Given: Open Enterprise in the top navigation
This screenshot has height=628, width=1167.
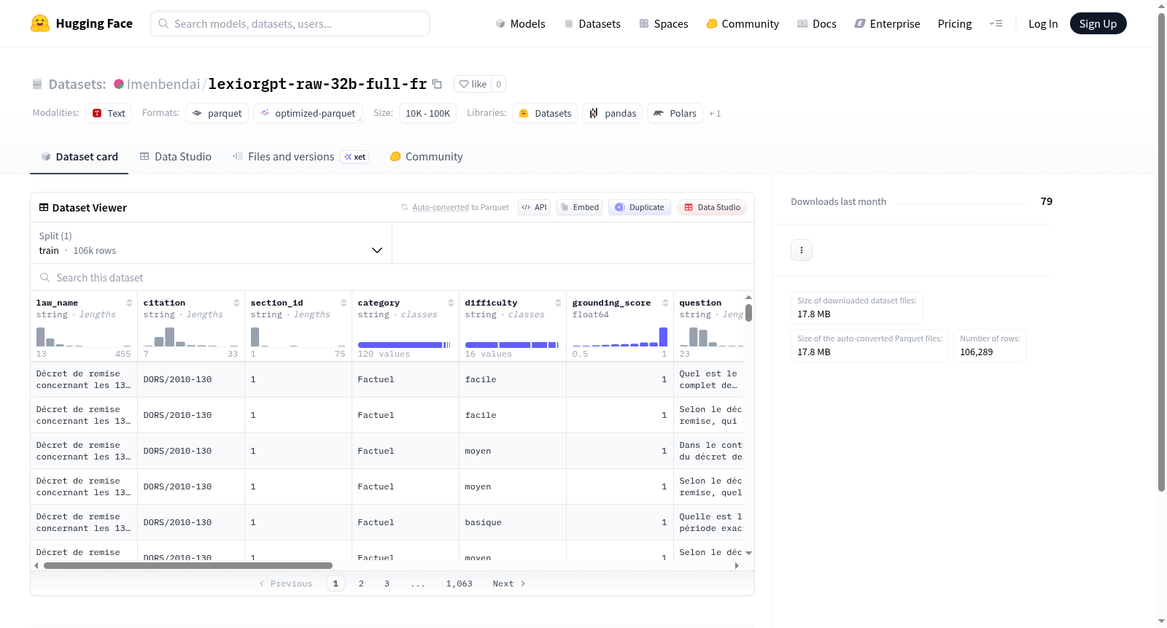Looking at the screenshot, I should [887, 24].
